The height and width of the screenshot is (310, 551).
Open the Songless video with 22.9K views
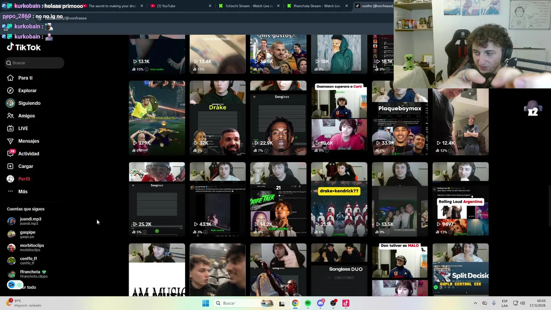(278, 118)
